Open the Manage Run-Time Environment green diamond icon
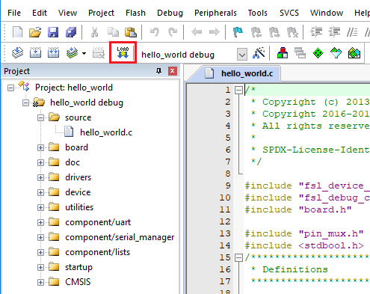Screen dimensions: 370x294 (318, 53)
